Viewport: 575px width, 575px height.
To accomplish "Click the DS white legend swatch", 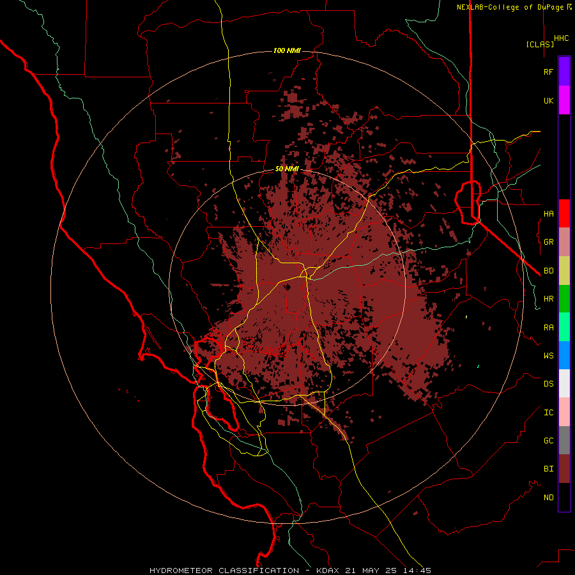I will [x=564, y=383].
